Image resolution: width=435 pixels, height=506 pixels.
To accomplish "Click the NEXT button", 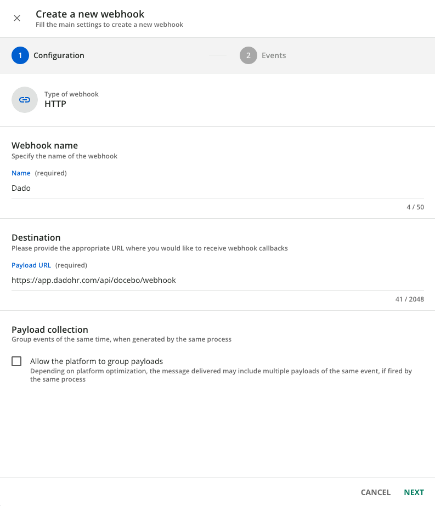I will (414, 492).
